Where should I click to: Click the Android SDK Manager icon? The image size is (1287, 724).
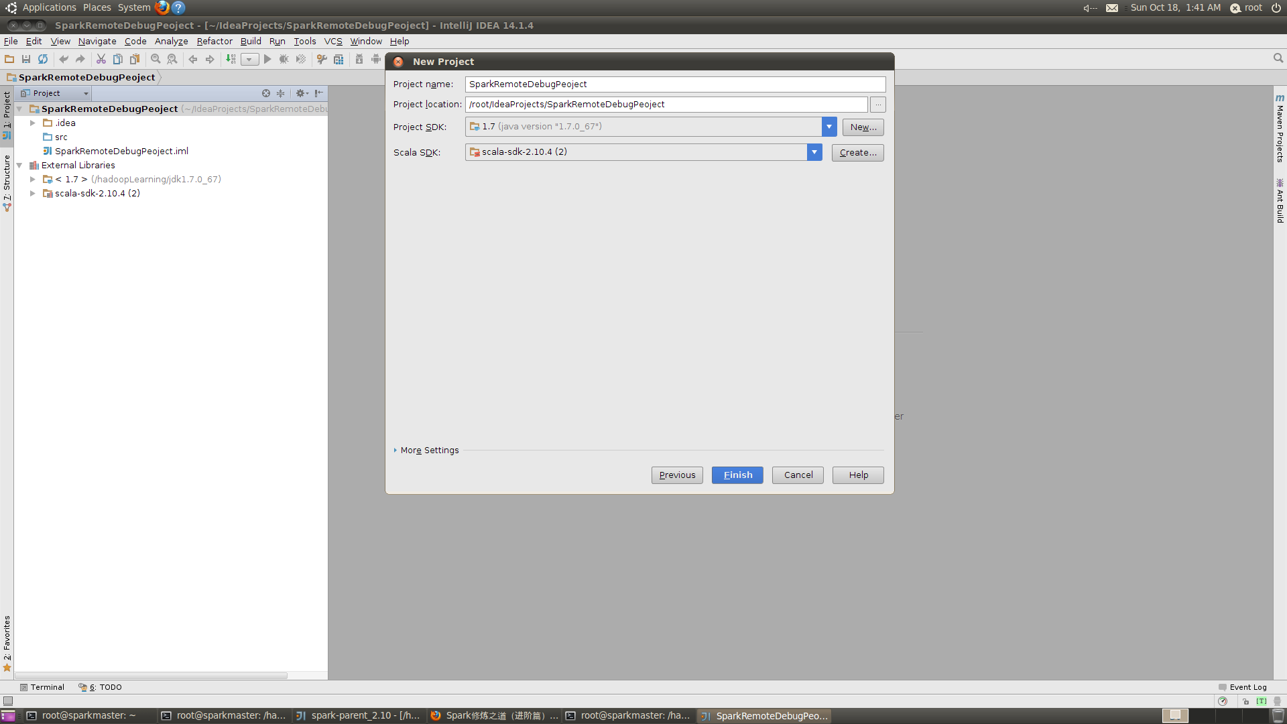click(359, 59)
